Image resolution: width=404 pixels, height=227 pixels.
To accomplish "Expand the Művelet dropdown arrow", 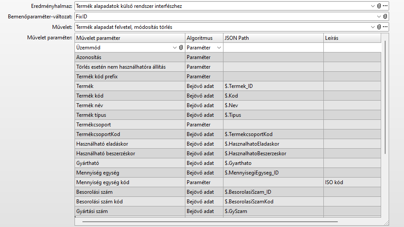I will click(372, 27).
